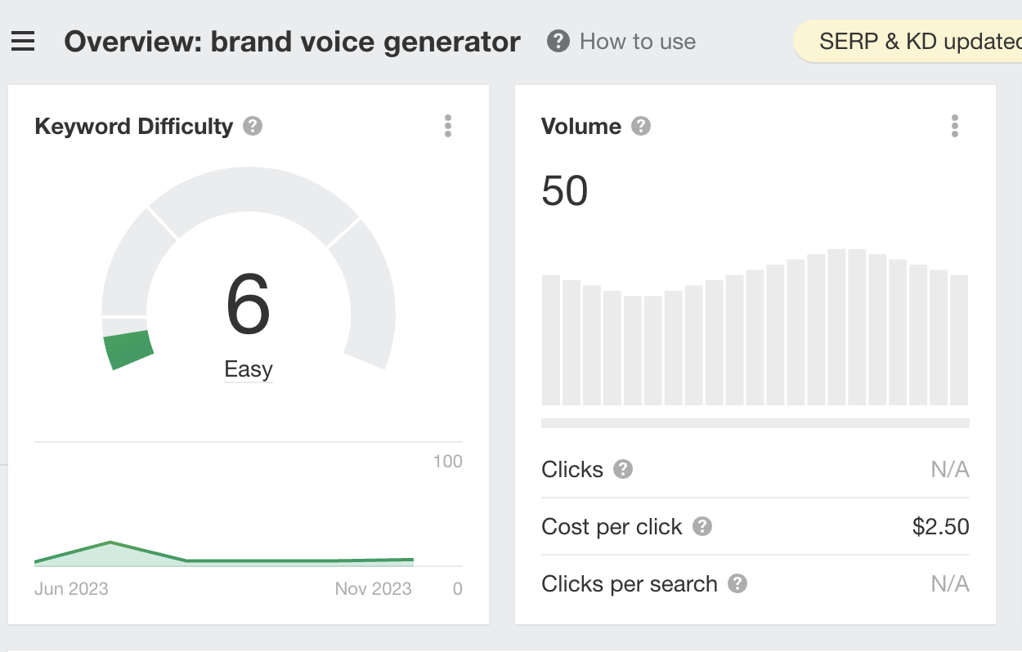The image size is (1022, 652).
Task: Click the green gauge segment
Action: coord(128,349)
